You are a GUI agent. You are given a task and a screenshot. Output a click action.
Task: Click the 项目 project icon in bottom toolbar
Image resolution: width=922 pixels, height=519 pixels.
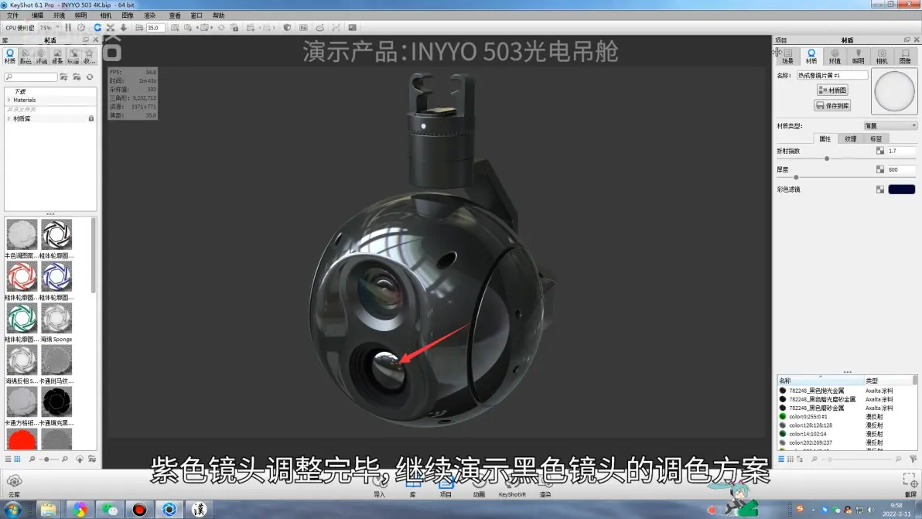(446, 488)
